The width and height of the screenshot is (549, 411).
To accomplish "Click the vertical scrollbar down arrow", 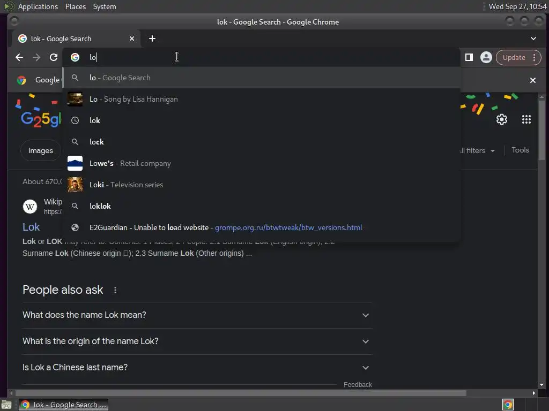I will 541,385.
